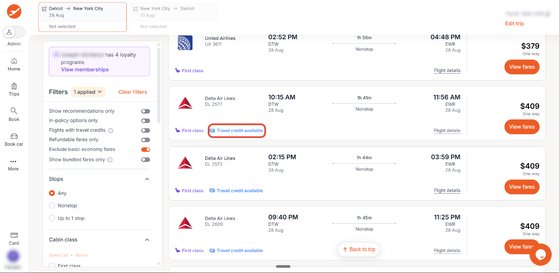Open the chat support bubble
The width and height of the screenshot is (559, 273).
(x=540, y=255)
